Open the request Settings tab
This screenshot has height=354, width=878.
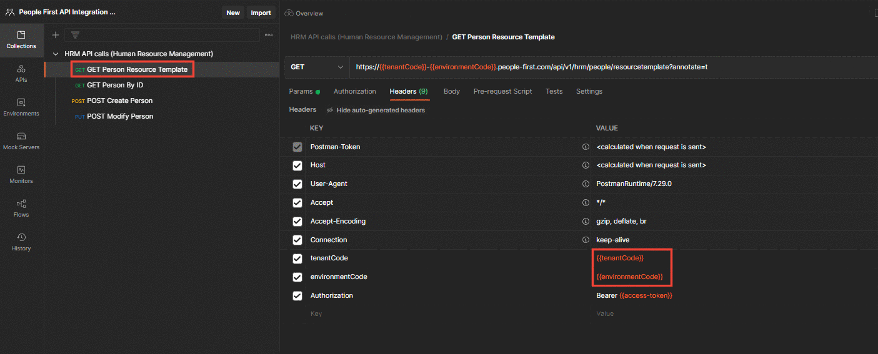(589, 91)
